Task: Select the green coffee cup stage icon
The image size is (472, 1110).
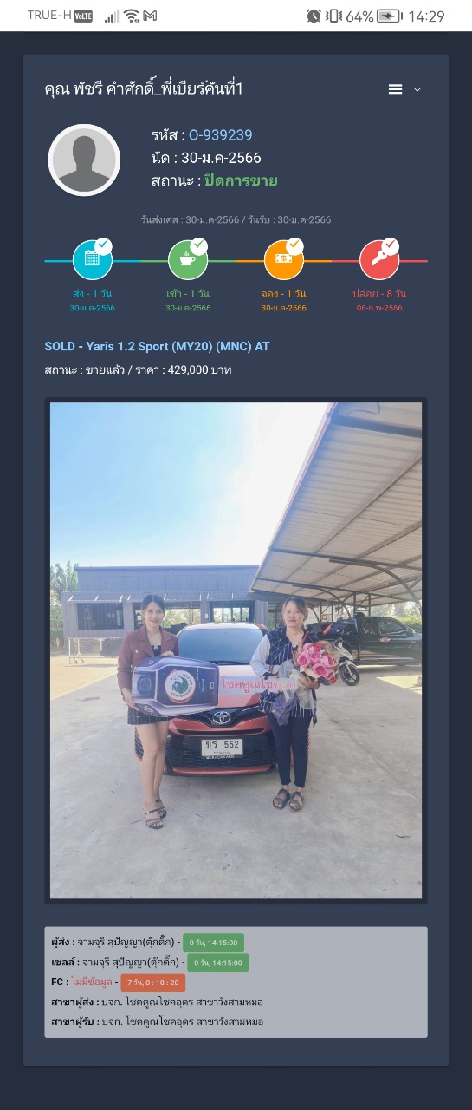Action: tap(188, 259)
